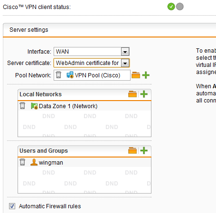Open Local Networks folder browser icon

pos(132,94)
